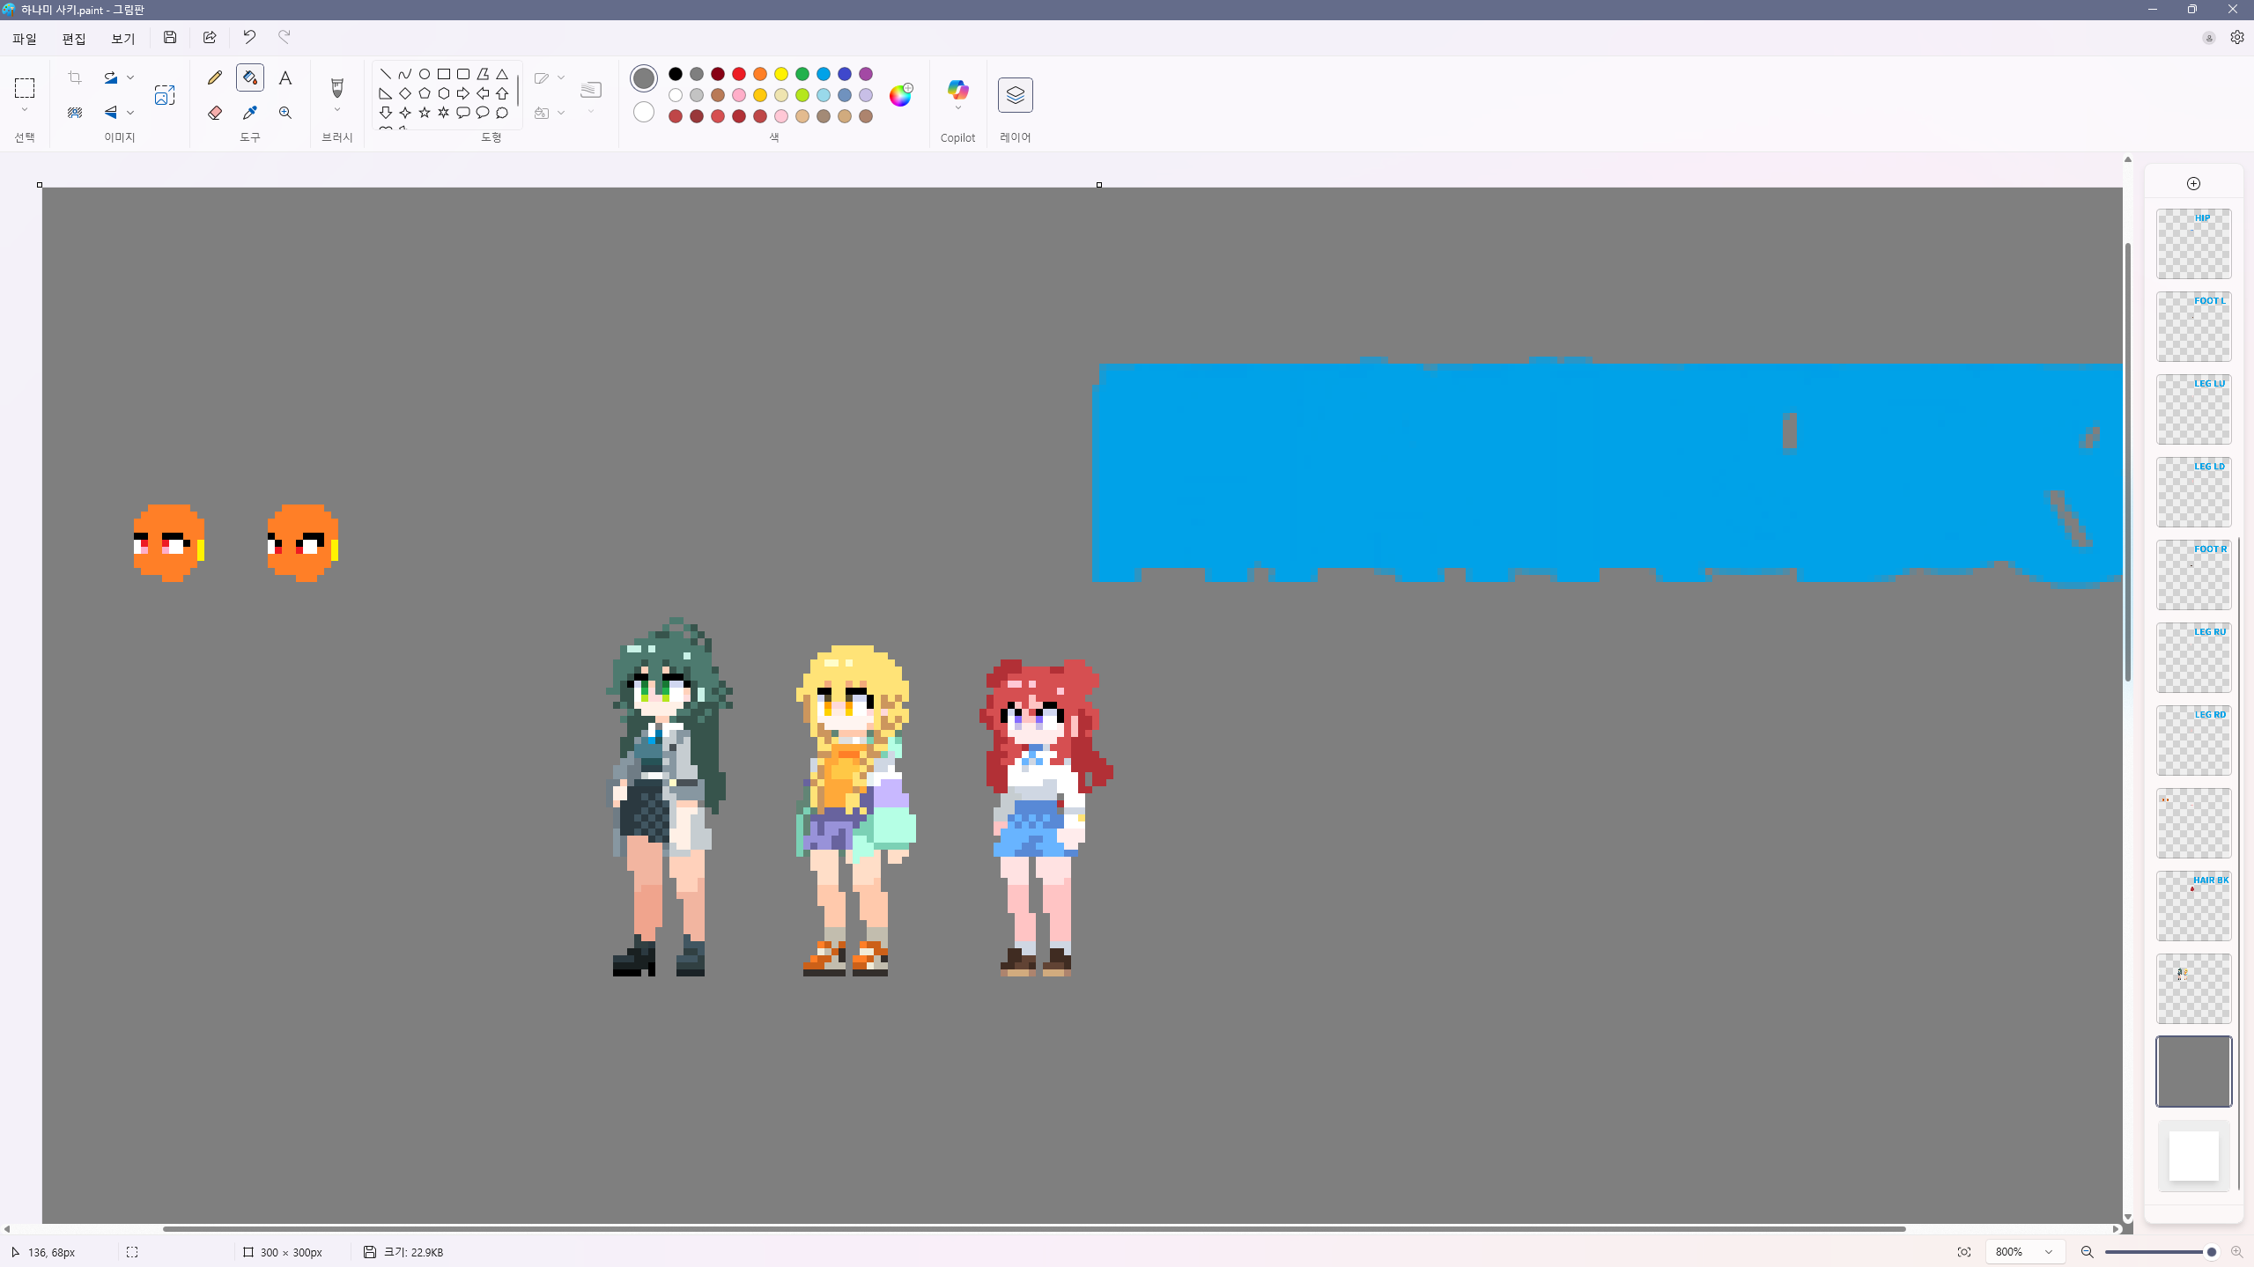Select the primary gray color circle
Viewport: 2254px width, 1267px height.
click(x=644, y=77)
